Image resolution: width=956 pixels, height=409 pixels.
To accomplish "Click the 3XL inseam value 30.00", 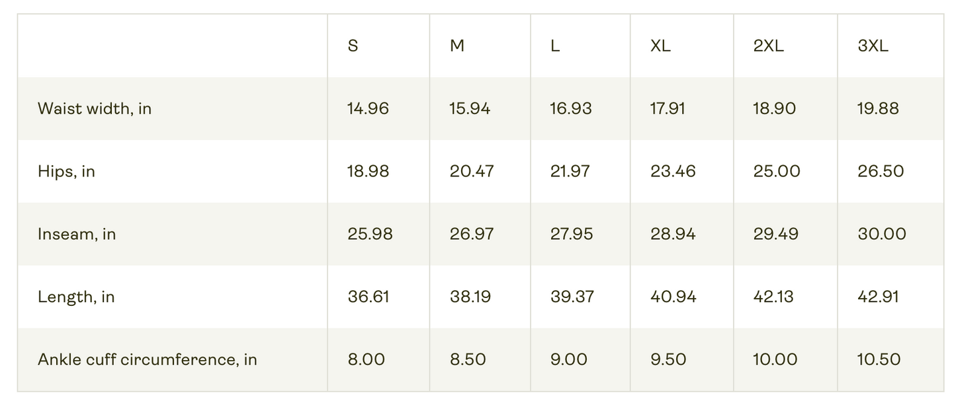I will click(x=882, y=234).
